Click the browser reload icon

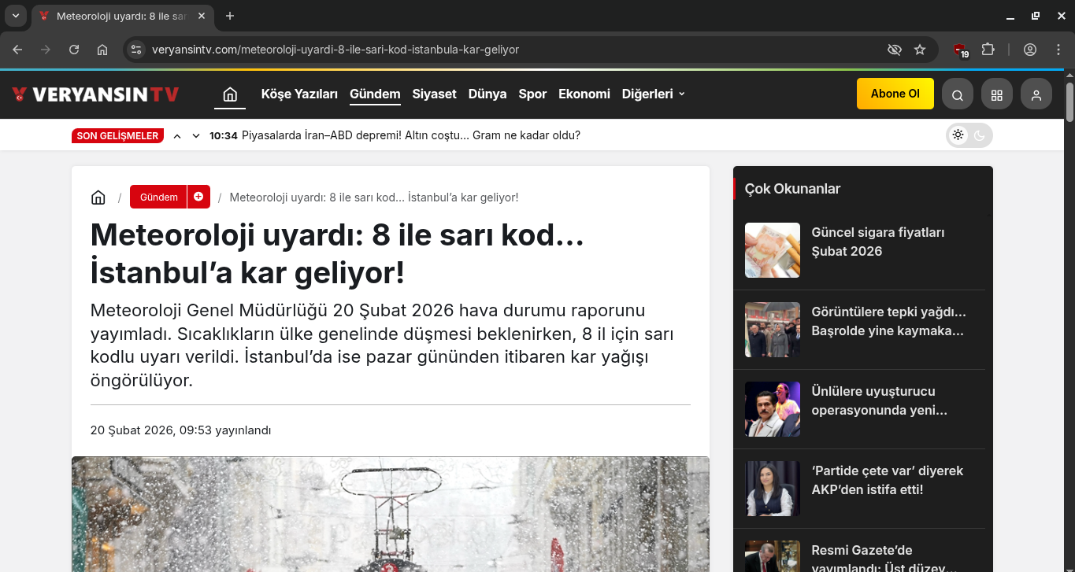pyautogui.click(x=73, y=49)
